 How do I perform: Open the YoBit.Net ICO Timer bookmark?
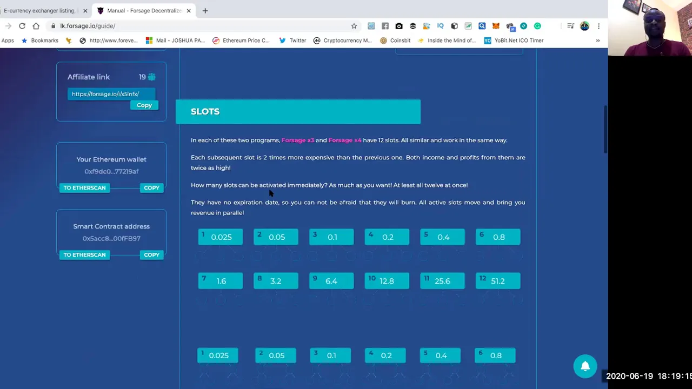pyautogui.click(x=514, y=41)
